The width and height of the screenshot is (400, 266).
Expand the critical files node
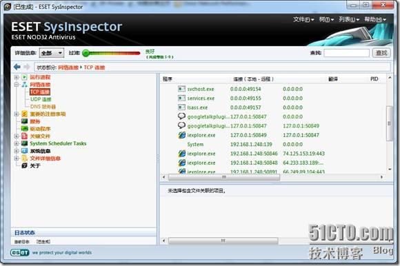pos(17,136)
